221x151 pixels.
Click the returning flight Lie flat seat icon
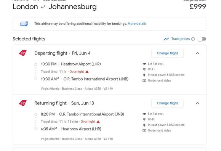pyautogui.click(x=144, y=114)
